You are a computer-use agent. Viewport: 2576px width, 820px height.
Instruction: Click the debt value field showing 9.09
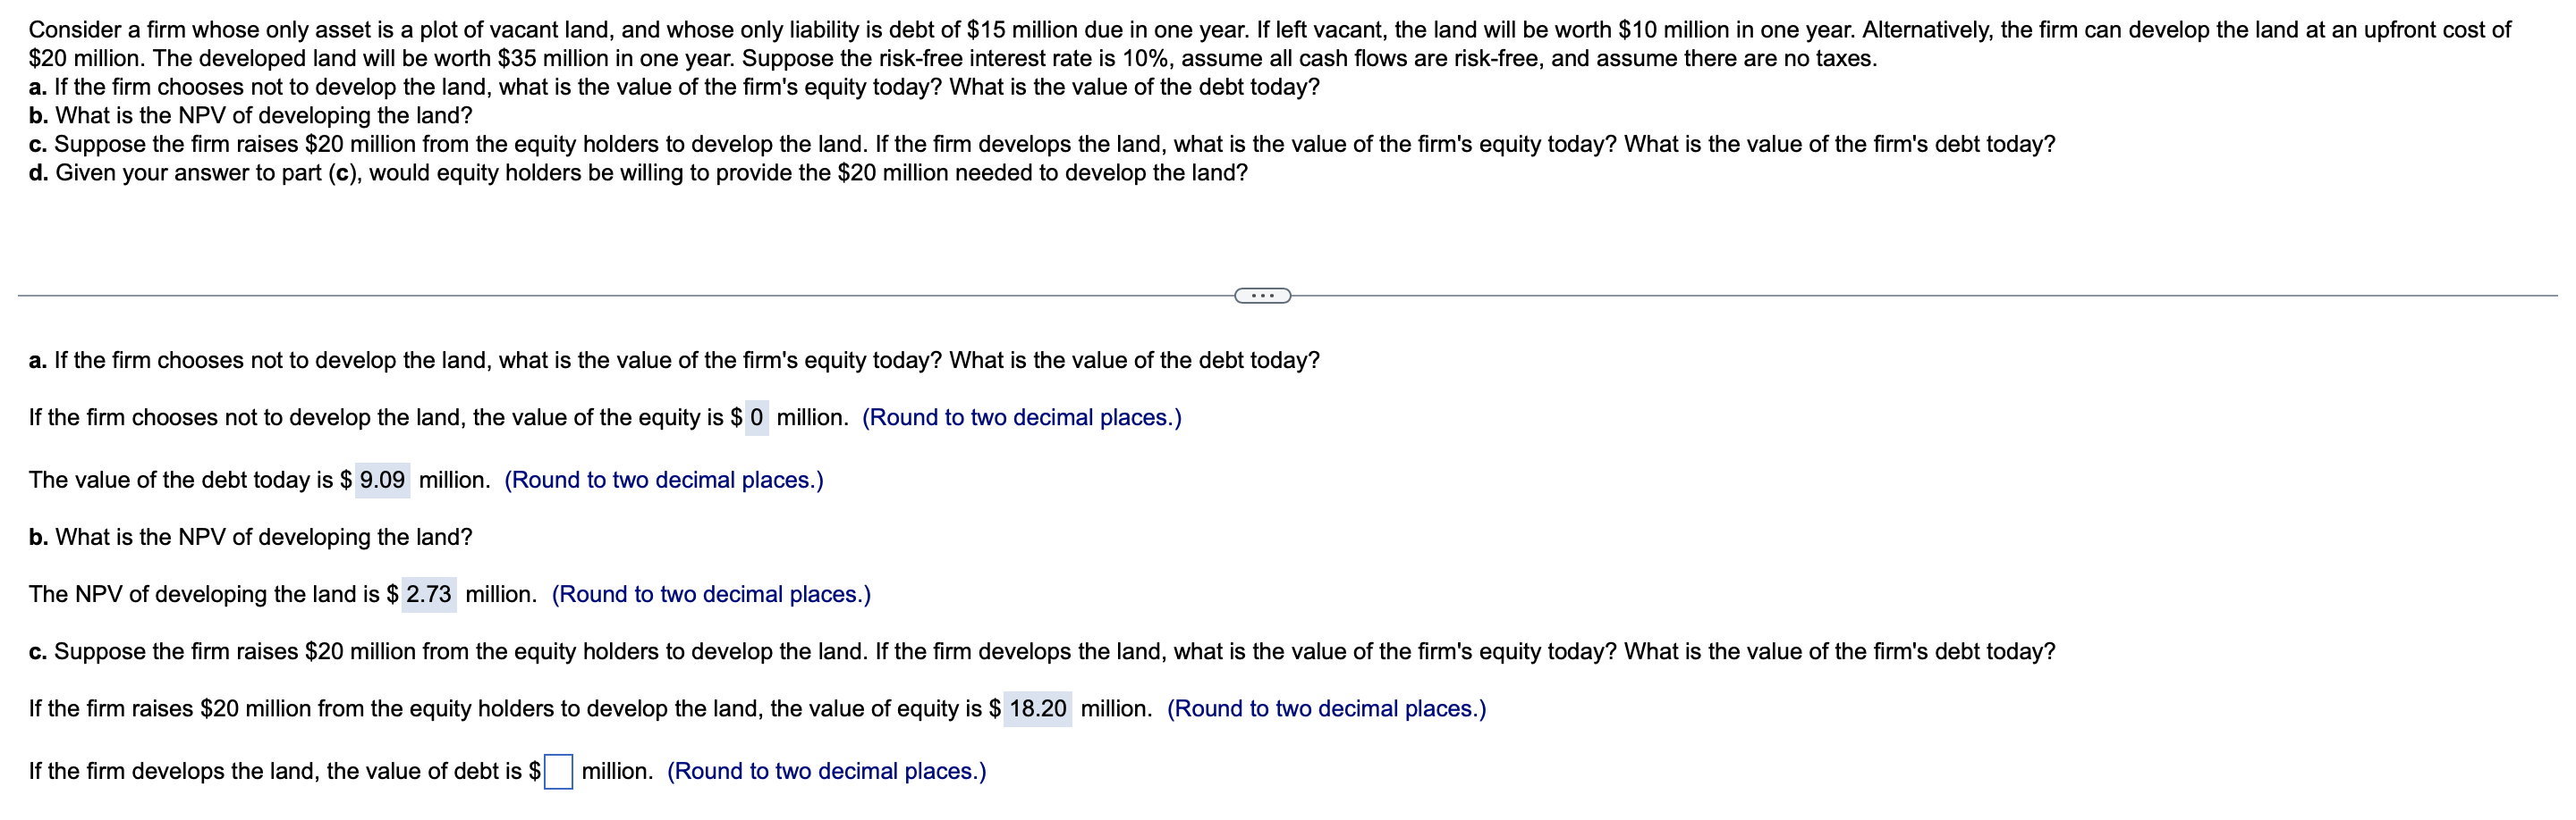[382, 480]
